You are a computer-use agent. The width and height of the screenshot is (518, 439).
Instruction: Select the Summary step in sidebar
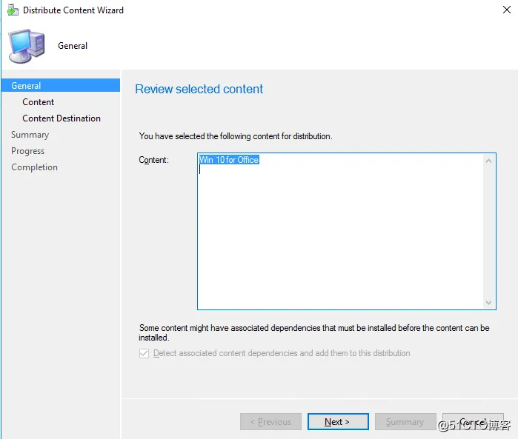tap(30, 135)
